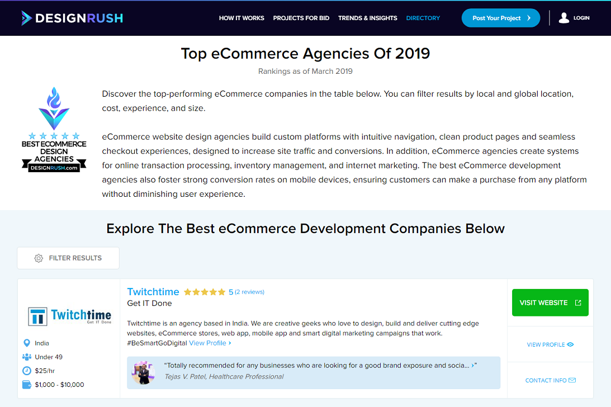
Task: Click the five-star rating for Twitchtime
Action: [x=205, y=292]
